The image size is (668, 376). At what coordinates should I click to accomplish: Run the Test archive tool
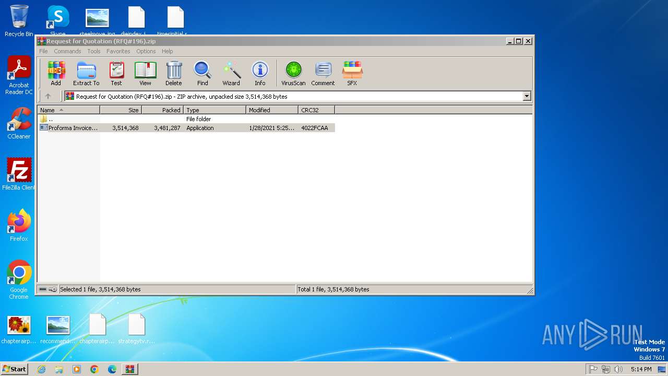[116, 73]
